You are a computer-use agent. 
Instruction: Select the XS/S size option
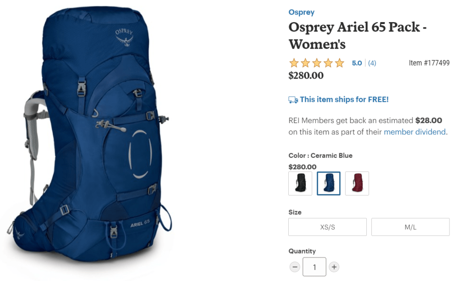327,227
